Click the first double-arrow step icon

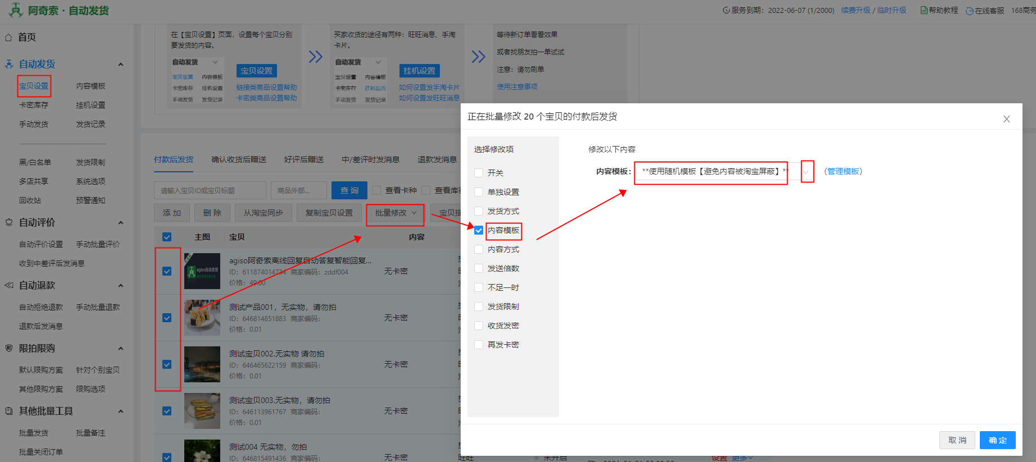click(316, 57)
